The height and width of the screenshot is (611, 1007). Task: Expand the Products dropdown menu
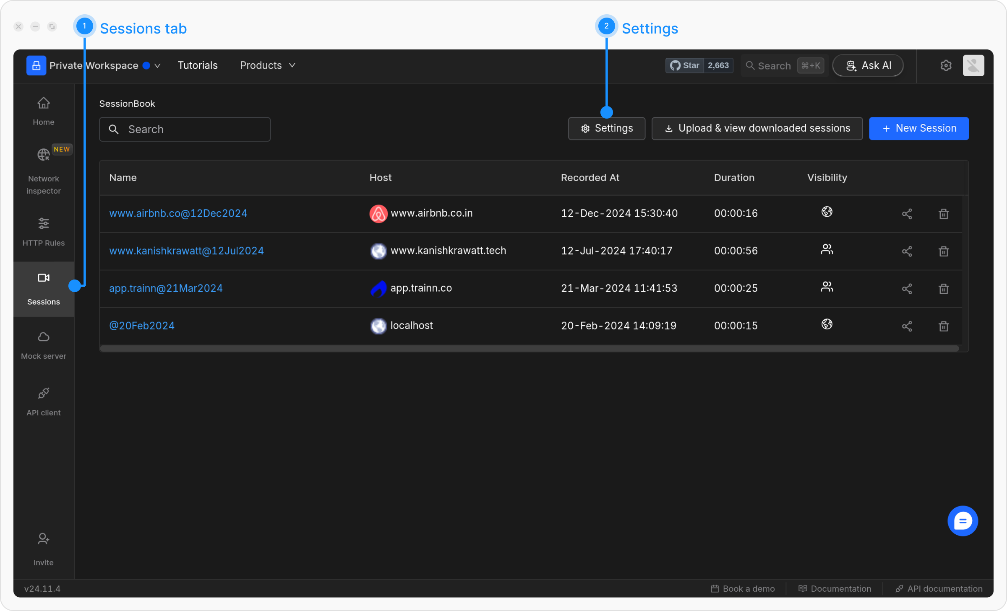[x=268, y=66]
